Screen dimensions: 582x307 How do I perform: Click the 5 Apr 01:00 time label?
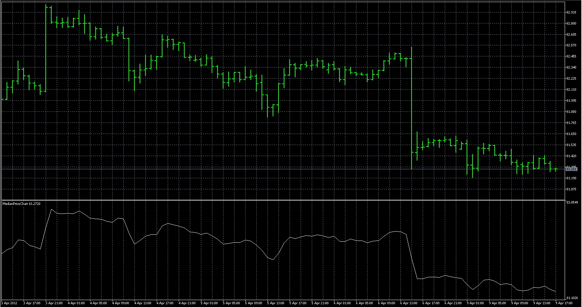209,303
